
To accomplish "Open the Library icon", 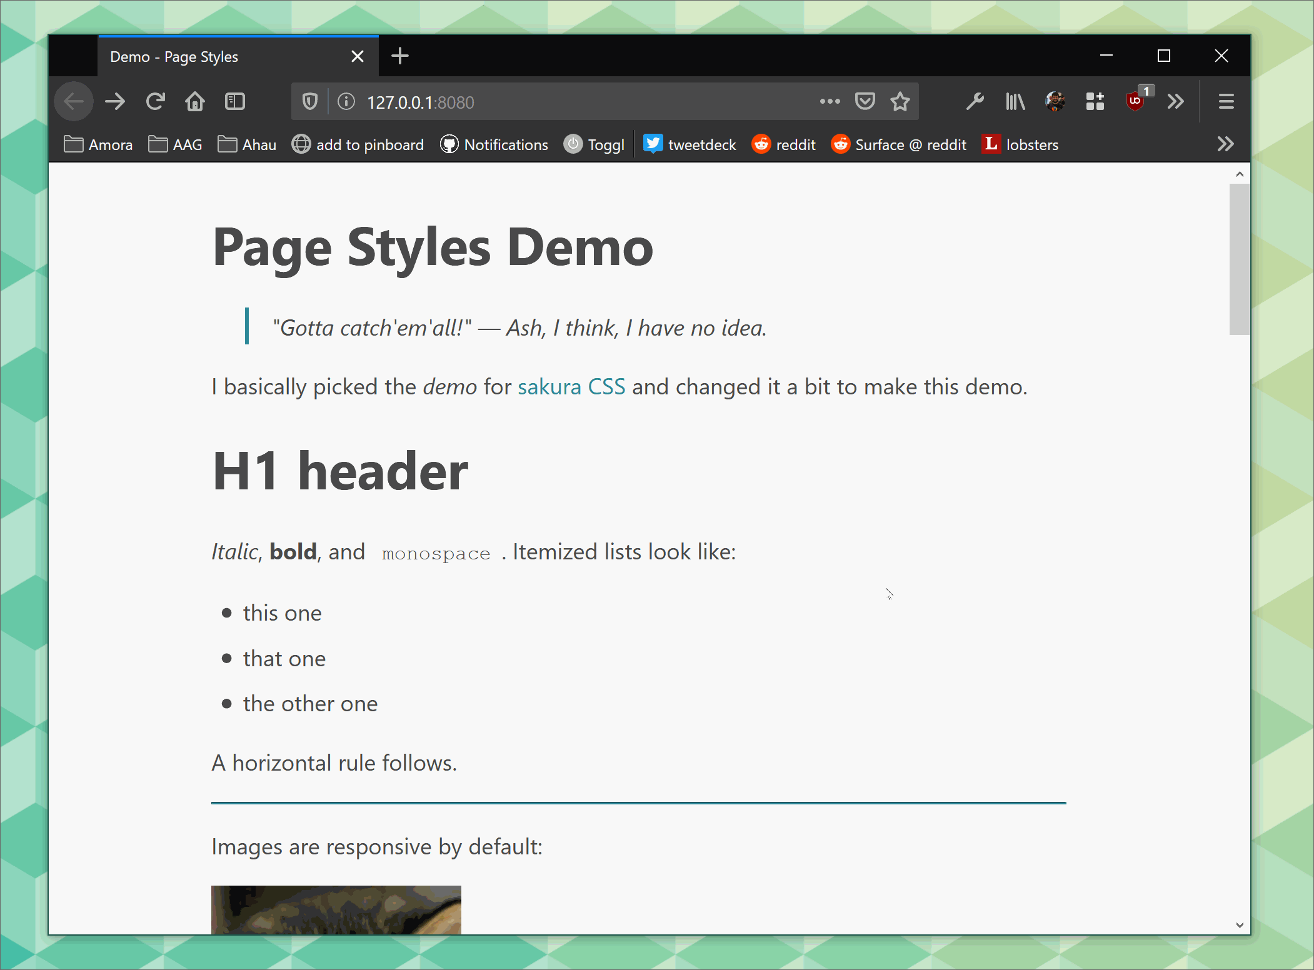I will click(x=1015, y=101).
